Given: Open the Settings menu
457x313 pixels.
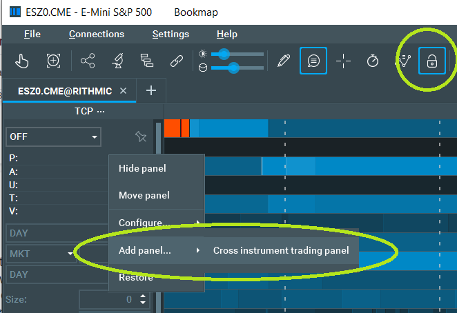Looking at the screenshot, I should click(x=171, y=34).
